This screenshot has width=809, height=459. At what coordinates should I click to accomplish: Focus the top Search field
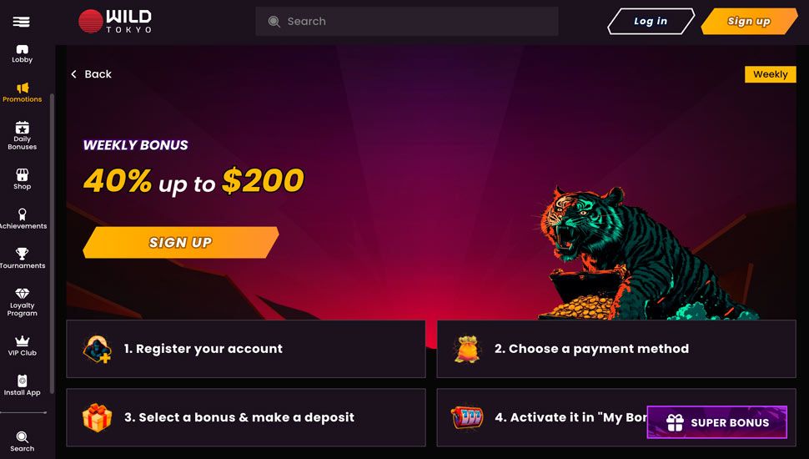tap(406, 21)
